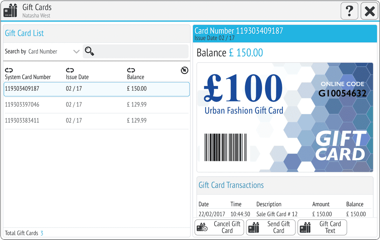380x240 pixels.
Task: Click the barcode on the gift card
Action: (x=225, y=147)
